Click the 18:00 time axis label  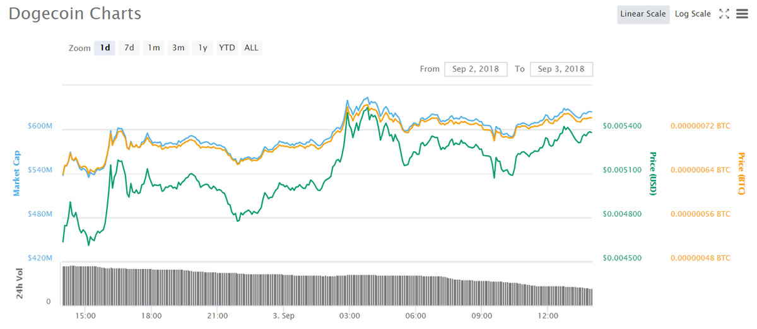(151, 316)
